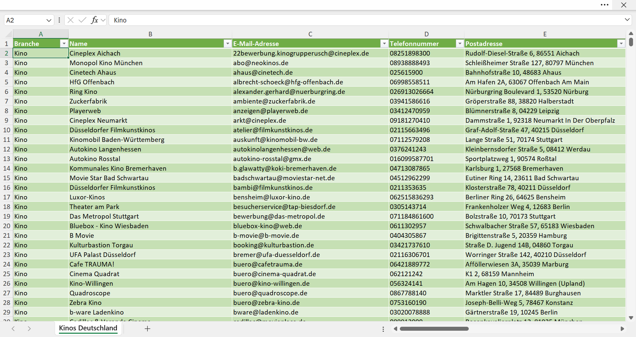This screenshot has height=337, width=636.
Task: Open the E-Mail-Adresse filter dropdown
Action: point(384,44)
